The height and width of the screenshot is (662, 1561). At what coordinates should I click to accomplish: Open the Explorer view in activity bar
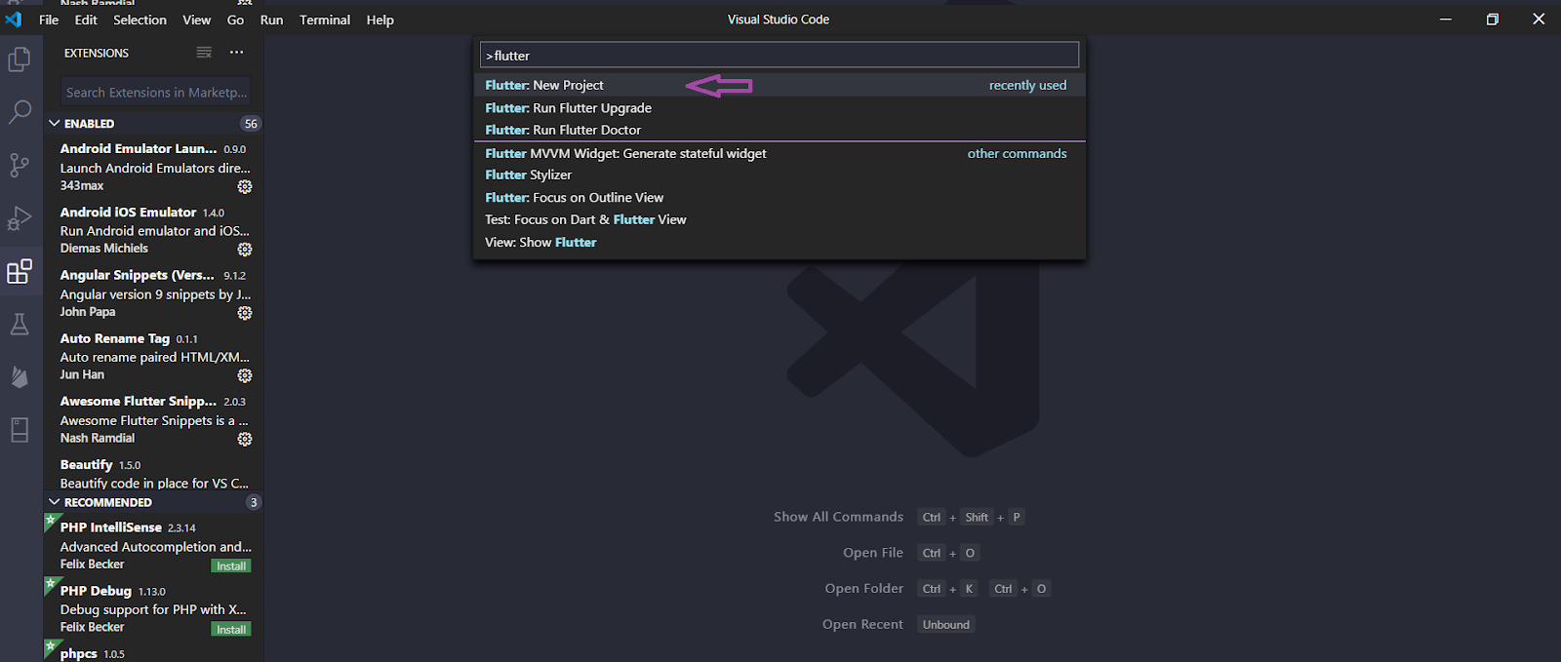(20, 59)
